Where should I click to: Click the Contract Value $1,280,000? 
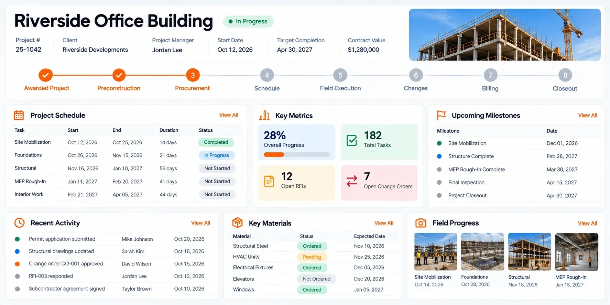coord(363,50)
